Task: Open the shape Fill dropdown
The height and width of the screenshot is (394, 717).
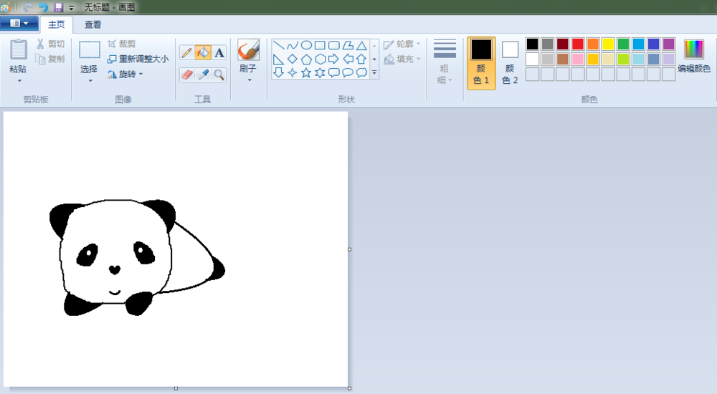Action: [402, 59]
